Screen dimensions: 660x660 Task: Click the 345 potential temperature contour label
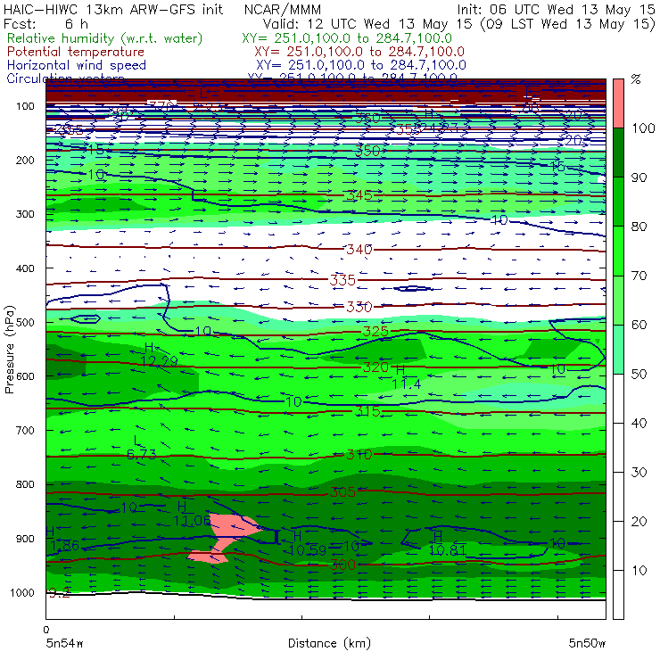coord(359,195)
